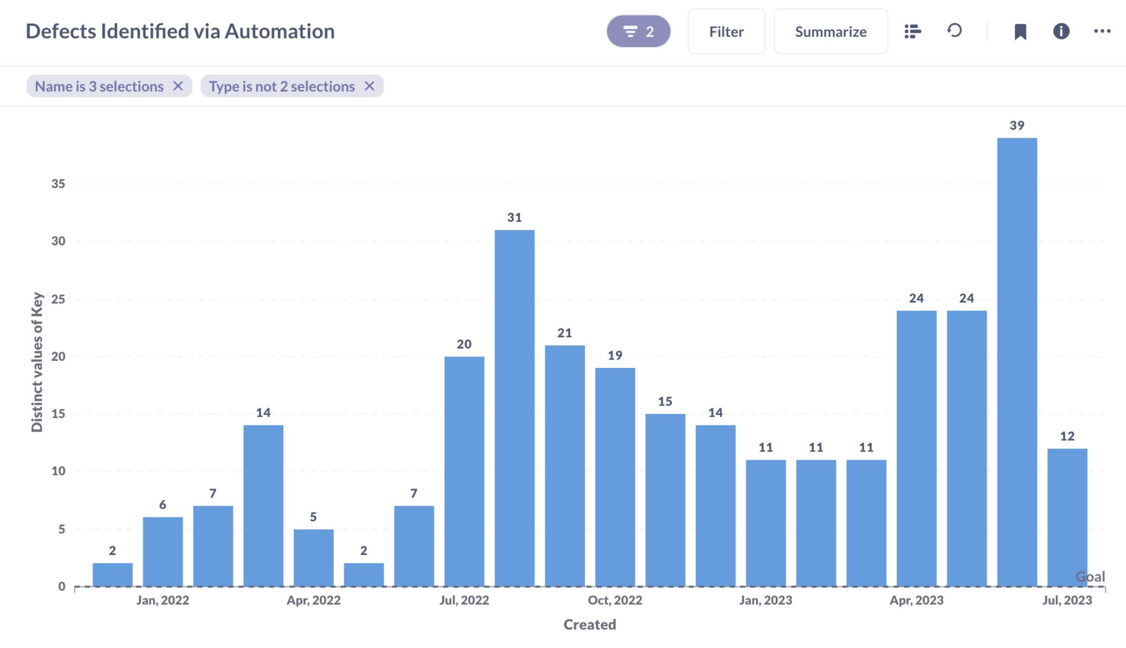1126x648 pixels.
Task: Remove the 'Name is 3 selections' filter
Action: pyautogui.click(x=179, y=86)
